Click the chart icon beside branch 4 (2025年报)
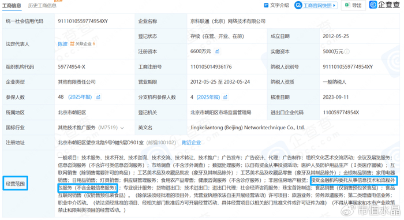The height and width of the screenshot is (220, 404). pos(225,97)
